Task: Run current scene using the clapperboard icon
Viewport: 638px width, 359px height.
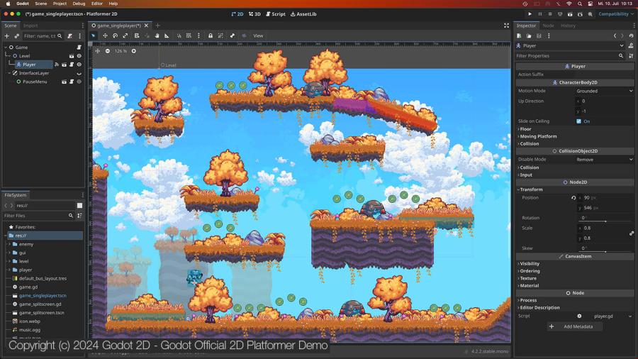Action: click(x=570, y=14)
